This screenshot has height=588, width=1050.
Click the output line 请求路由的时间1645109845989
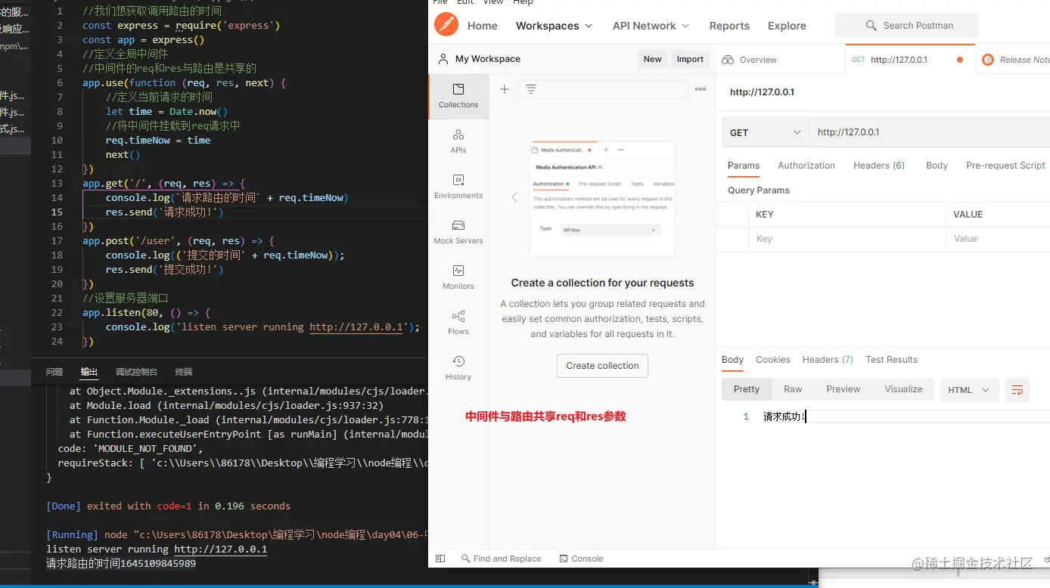[121, 564]
